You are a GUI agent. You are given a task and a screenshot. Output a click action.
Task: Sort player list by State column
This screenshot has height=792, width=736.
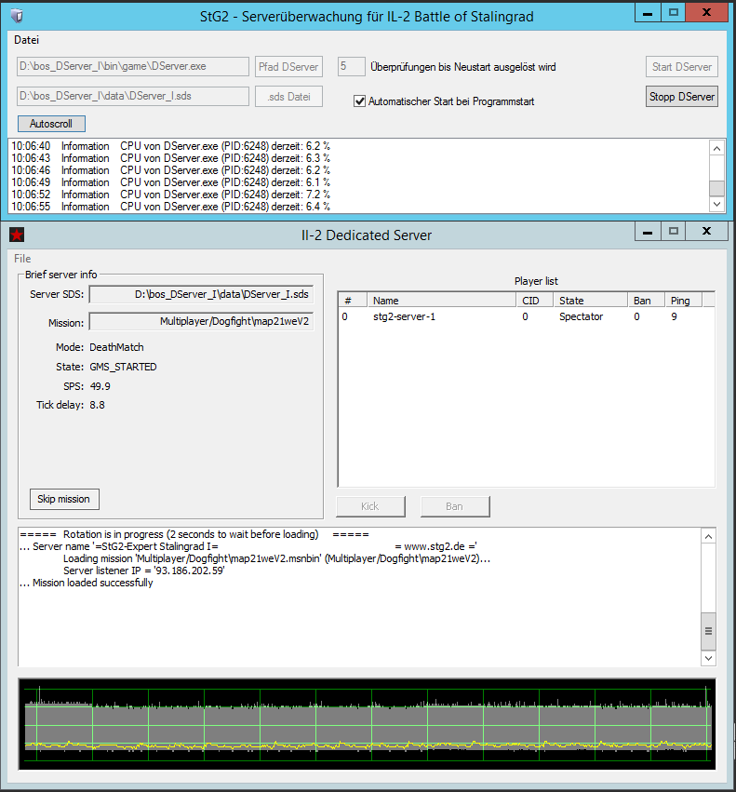click(591, 300)
